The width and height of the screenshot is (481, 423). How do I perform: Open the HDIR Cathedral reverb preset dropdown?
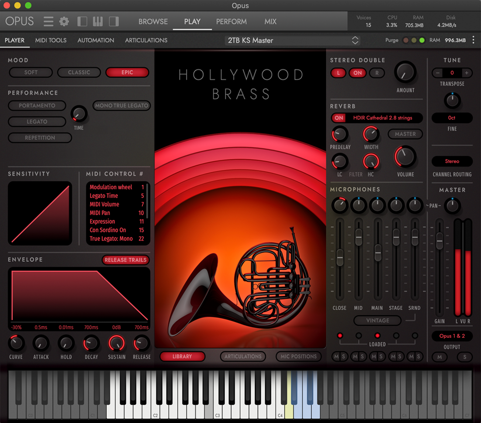point(383,118)
